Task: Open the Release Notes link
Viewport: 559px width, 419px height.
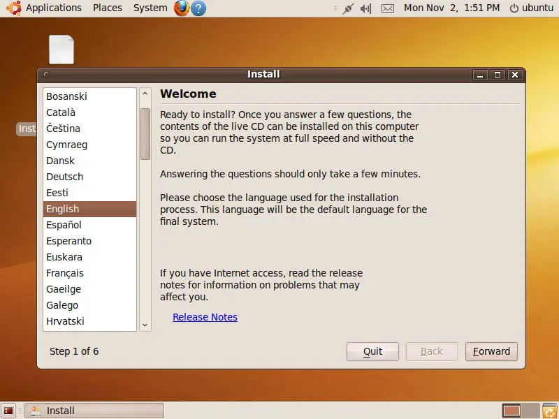Action: tap(205, 317)
